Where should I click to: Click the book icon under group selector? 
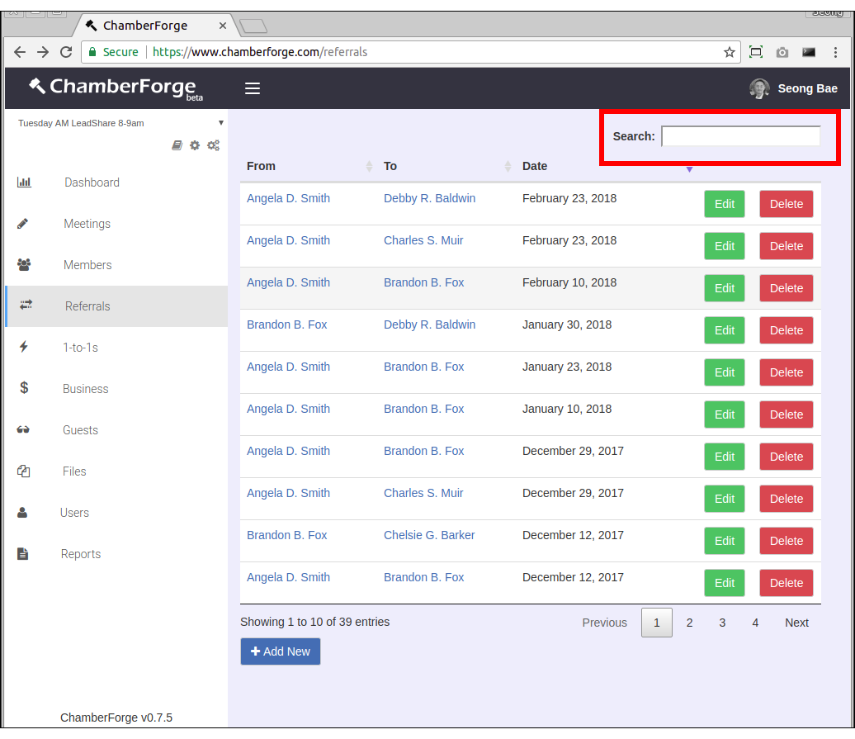(177, 145)
